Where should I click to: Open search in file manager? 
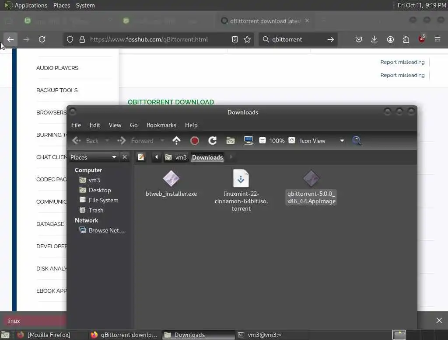pos(357,140)
